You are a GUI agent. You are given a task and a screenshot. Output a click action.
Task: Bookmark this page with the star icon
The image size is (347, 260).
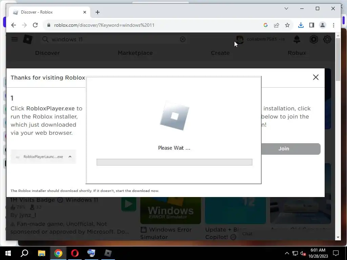tap(287, 25)
